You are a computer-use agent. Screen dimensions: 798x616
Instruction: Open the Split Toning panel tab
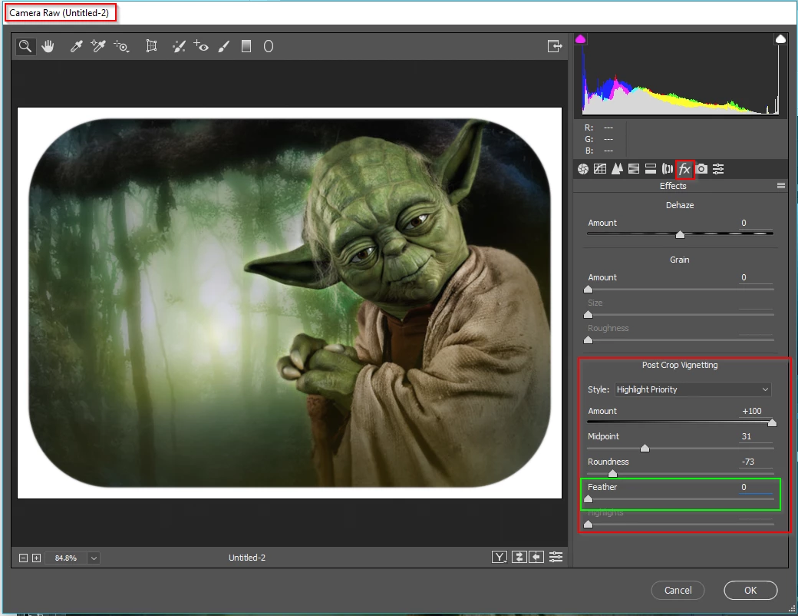(x=651, y=169)
